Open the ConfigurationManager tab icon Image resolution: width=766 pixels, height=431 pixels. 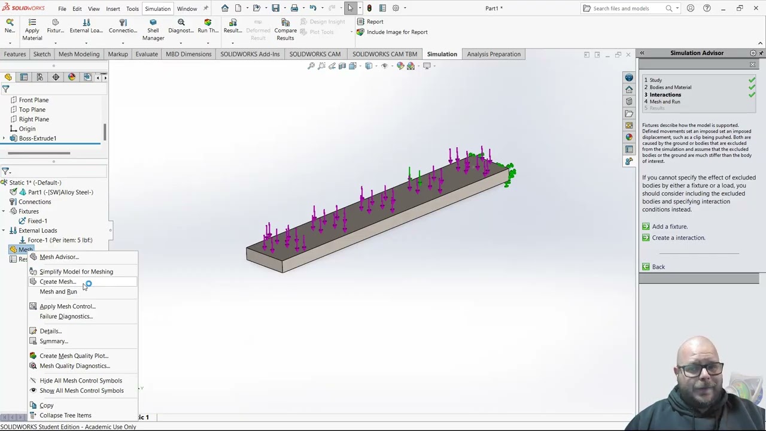click(x=39, y=77)
